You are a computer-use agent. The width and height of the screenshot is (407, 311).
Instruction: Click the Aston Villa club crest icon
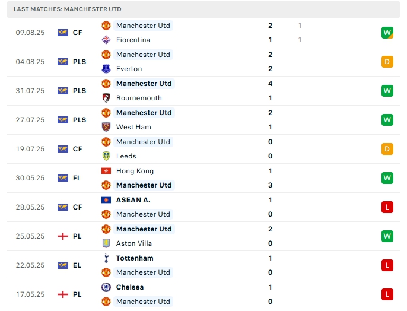click(x=106, y=243)
